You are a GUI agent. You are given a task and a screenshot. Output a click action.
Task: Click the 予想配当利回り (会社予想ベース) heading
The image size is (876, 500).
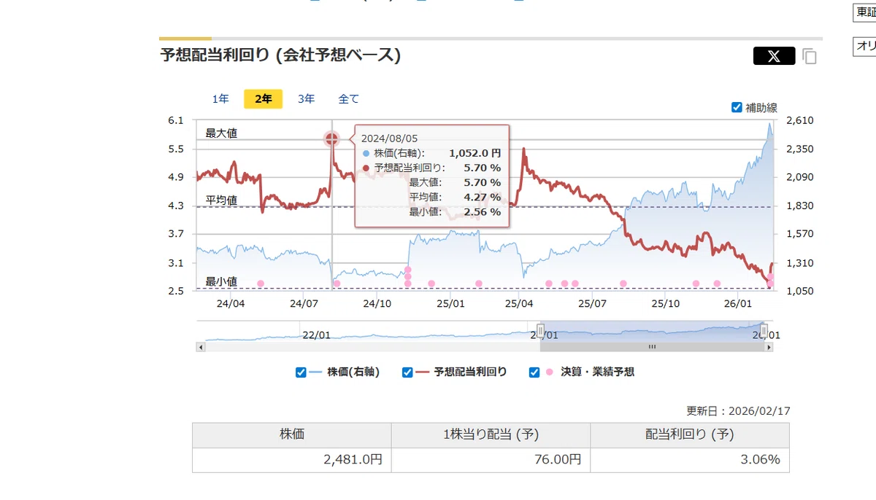click(x=280, y=55)
